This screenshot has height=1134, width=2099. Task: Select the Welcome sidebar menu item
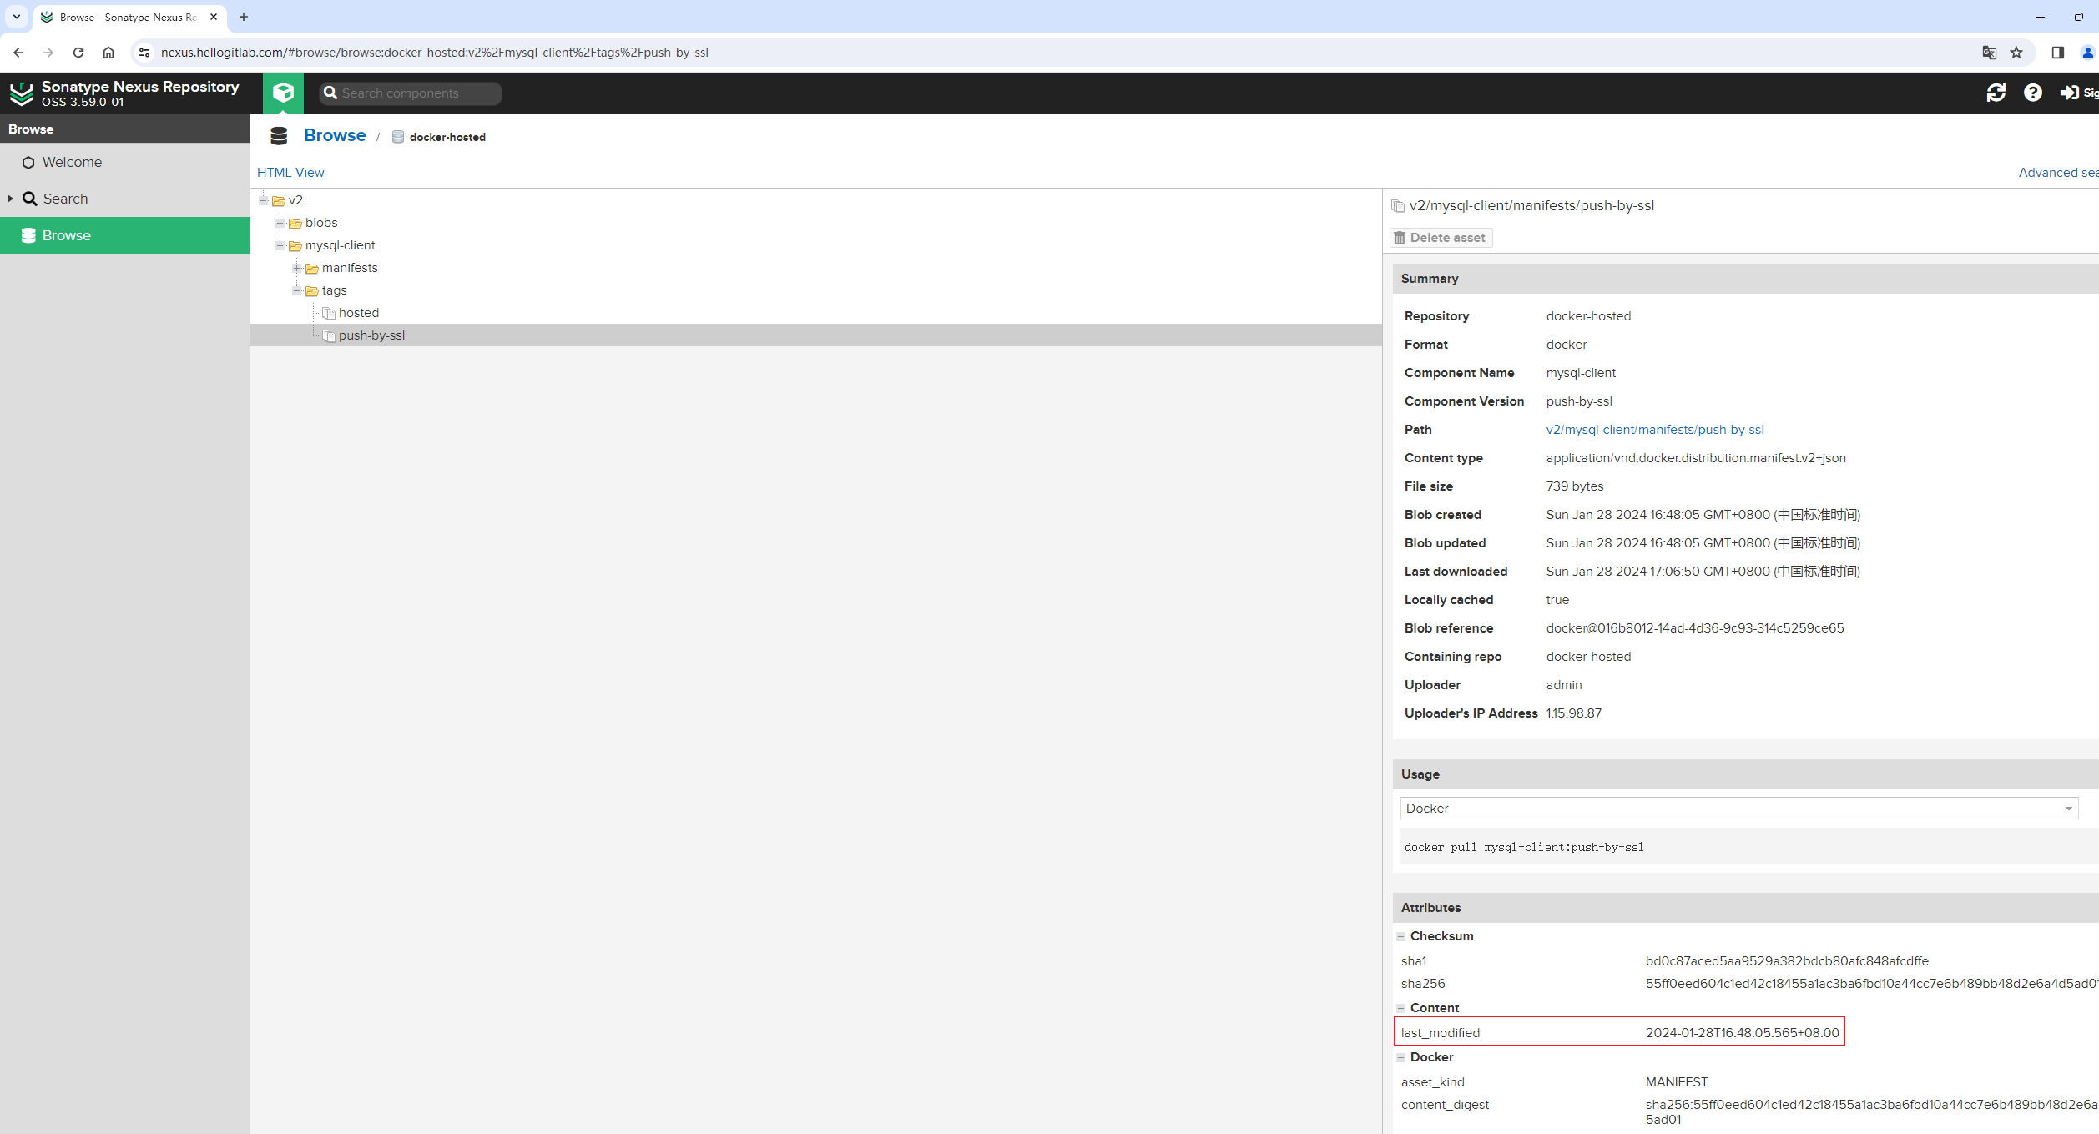(x=125, y=163)
